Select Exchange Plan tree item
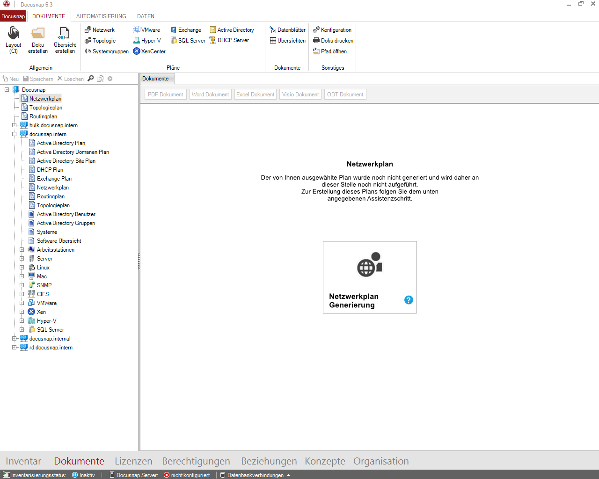599x479 pixels. coord(54,178)
